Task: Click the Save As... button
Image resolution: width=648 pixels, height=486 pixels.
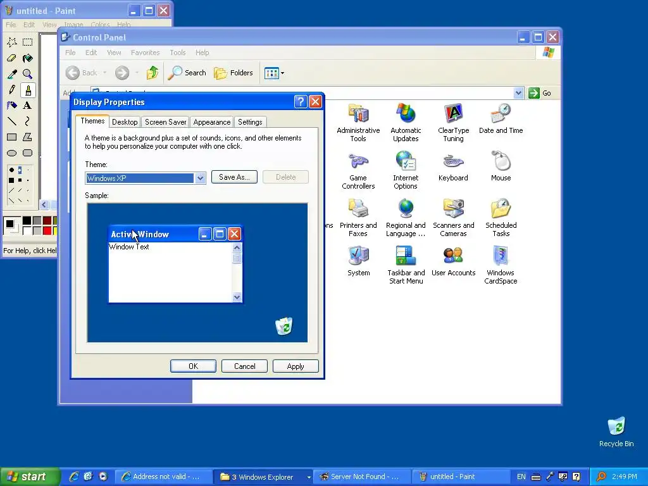Action: click(x=234, y=177)
